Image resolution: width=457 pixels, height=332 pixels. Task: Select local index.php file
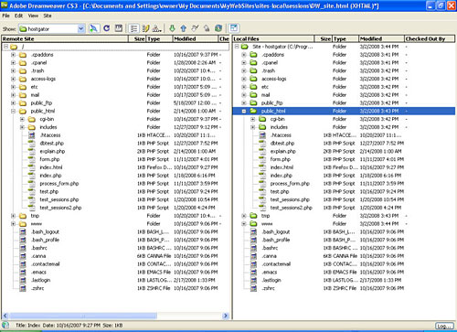point(281,176)
